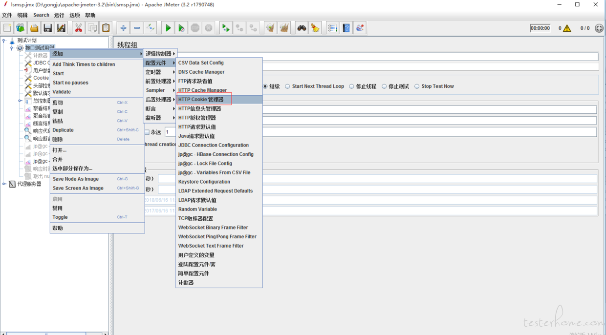Choose JDBC Connection Configuration item

(x=219, y=146)
